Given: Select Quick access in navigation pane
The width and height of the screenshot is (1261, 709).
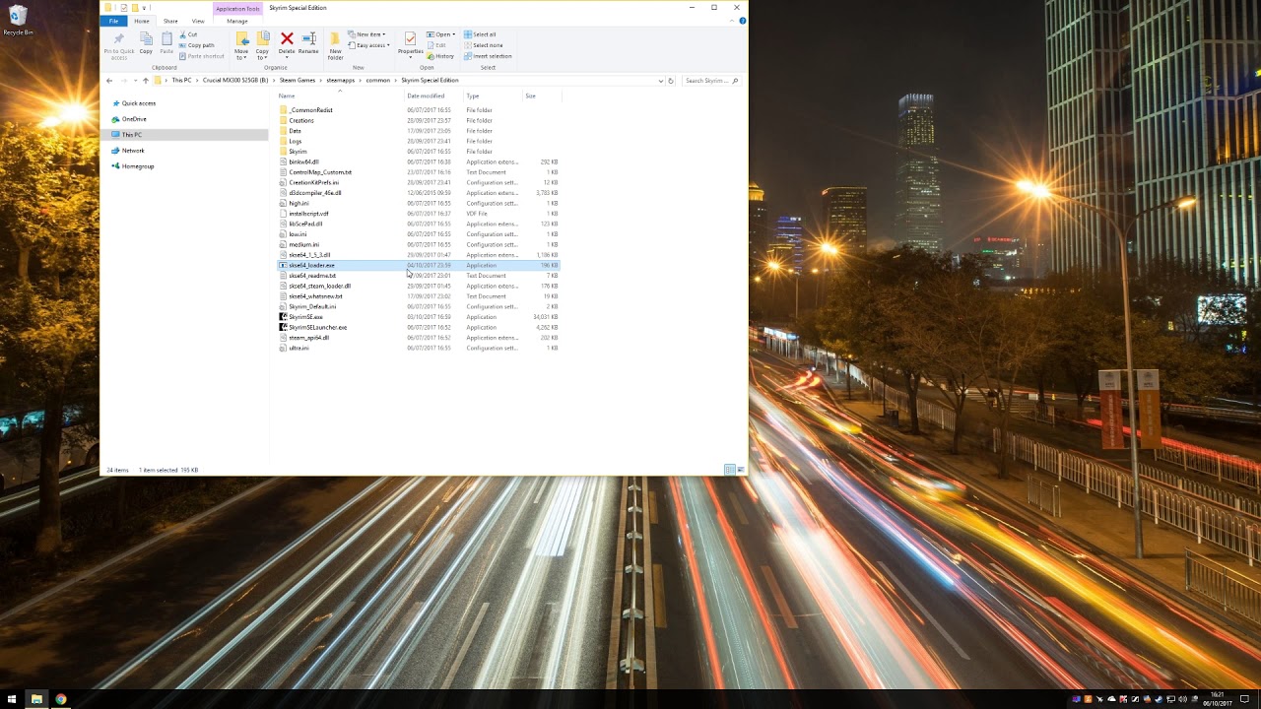Looking at the screenshot, I should pos(139,103).
